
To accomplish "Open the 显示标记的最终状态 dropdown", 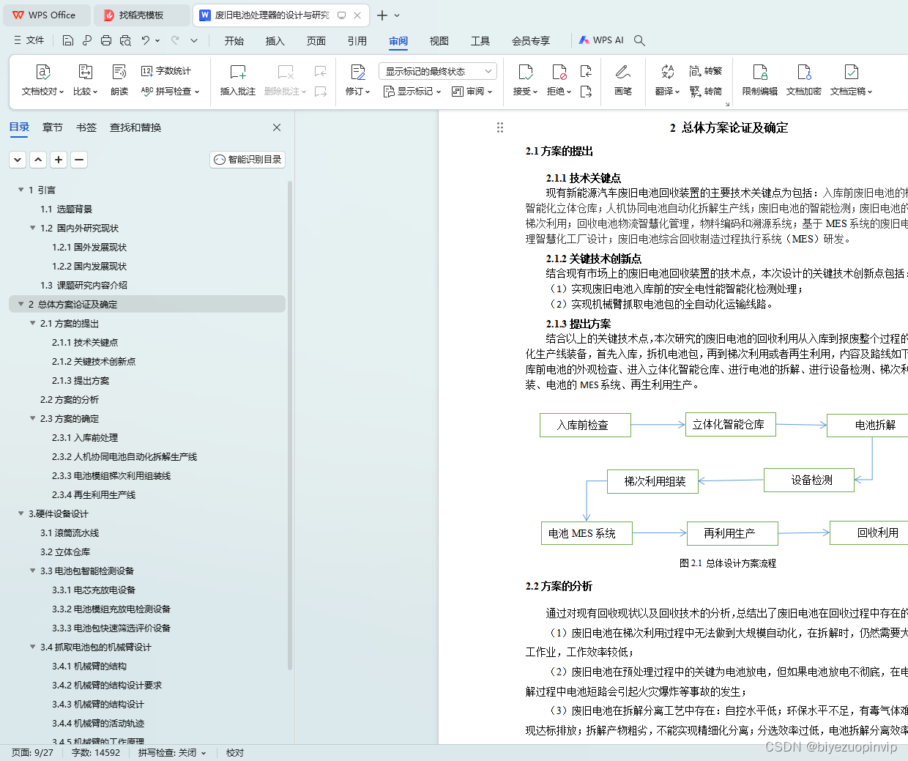I will (438, 71).
